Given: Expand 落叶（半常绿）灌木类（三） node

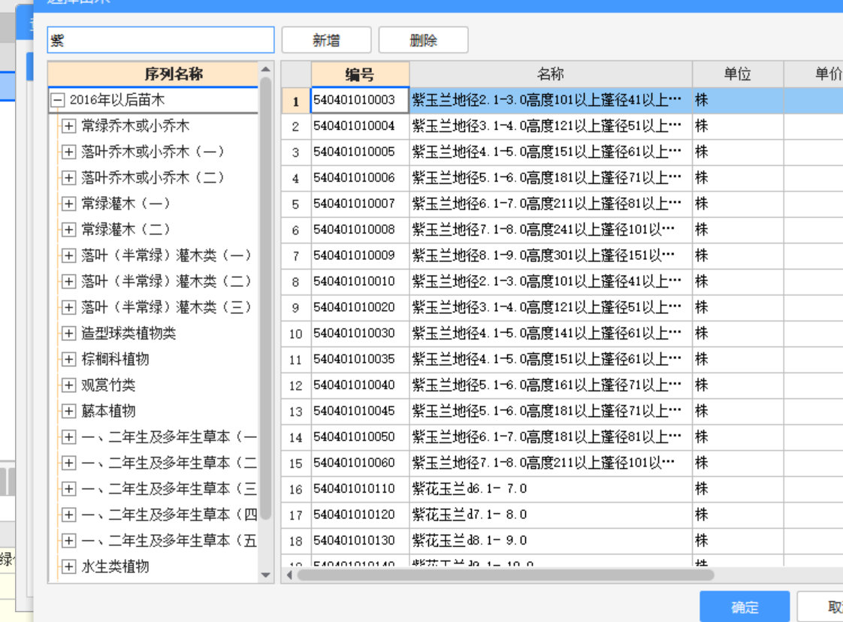Looking at the screenshot, I should pos(68,307).
